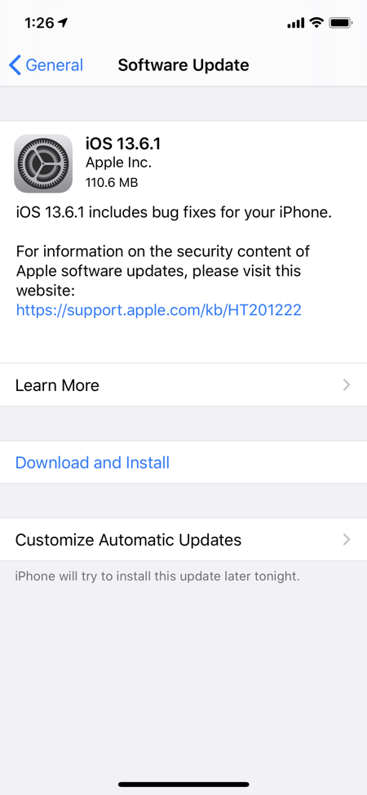Tap the chevron on Learn More row

[347, 385]
